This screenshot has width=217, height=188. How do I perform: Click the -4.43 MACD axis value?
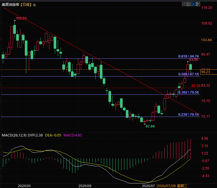(x=205, y=176)
